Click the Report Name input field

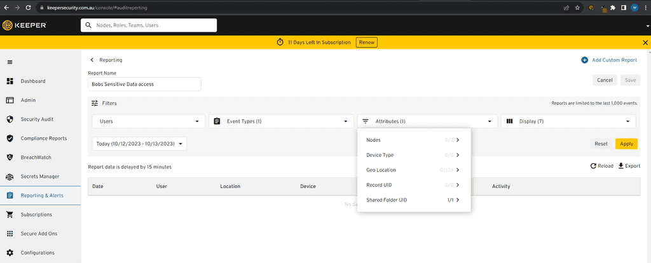144,84
